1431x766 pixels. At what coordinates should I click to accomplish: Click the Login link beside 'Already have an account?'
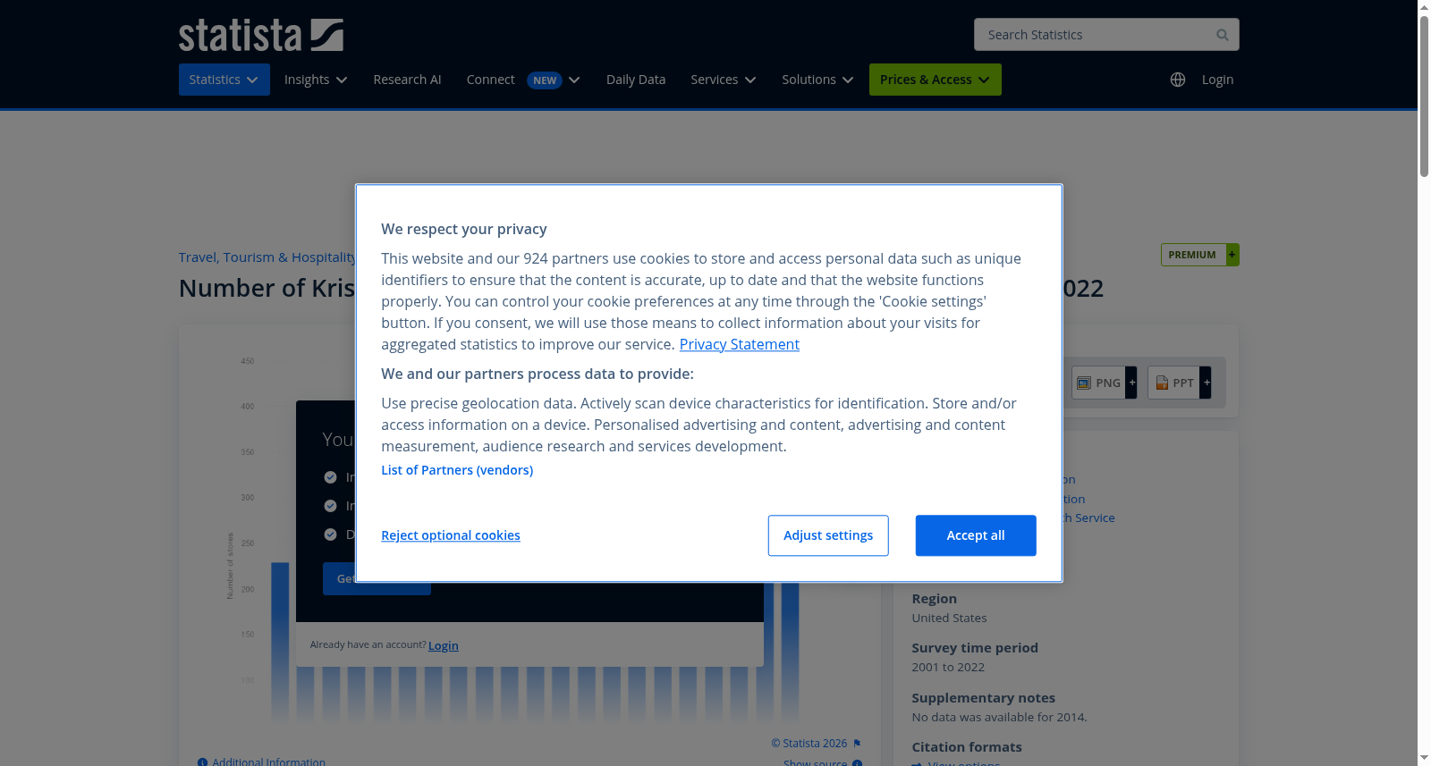[444, 645]
